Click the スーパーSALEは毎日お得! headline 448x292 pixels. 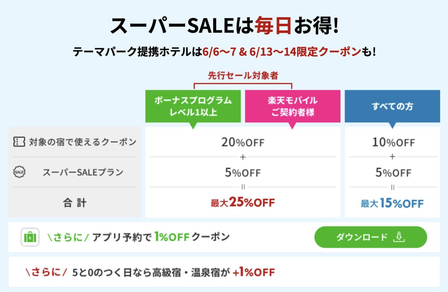(x=224, y=25)
